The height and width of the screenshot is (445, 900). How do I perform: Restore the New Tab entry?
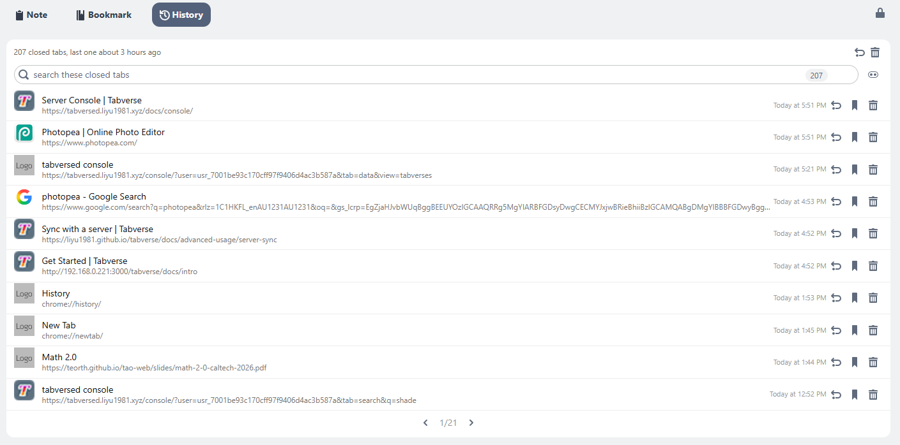click(x=836, y=330)
